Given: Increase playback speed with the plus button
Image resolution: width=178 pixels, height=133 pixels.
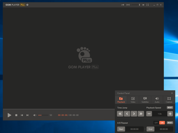Looking at the screenshot, I should tap(170, 114).
